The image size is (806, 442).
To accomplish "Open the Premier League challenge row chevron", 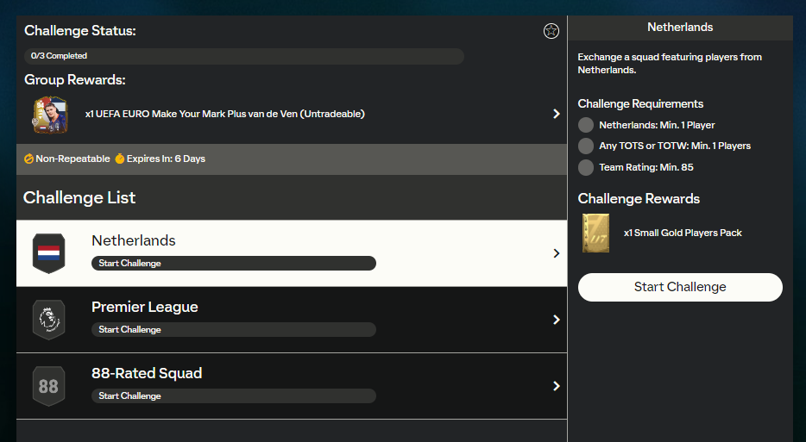I will pyautogui.click(x=557, y=320).
